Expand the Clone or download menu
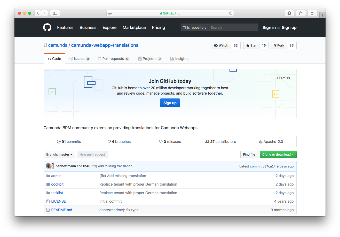Image resolution: width=340 pixels, height=237 pixels. (278, 155)
